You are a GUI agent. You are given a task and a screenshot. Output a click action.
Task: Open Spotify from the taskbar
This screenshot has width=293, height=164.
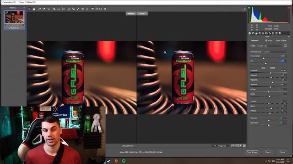coord(124,161)
